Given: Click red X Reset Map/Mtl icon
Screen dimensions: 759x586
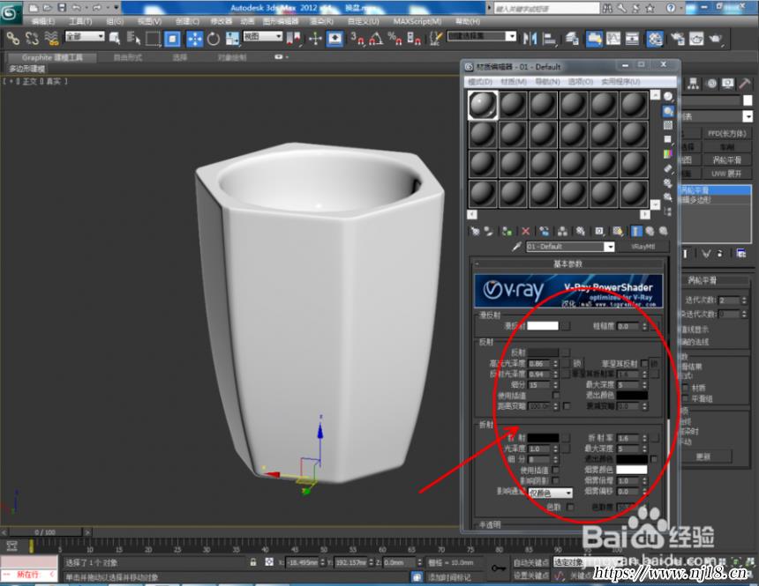Looking at the screenshot, I should [526, 232].
